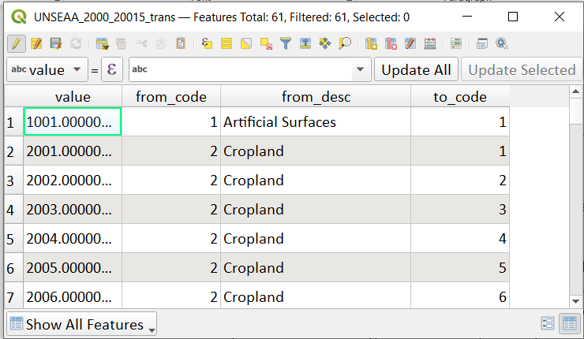Click the 2001.00000... value cell
This screenshot has width=584, height=339.
[73, 151]
